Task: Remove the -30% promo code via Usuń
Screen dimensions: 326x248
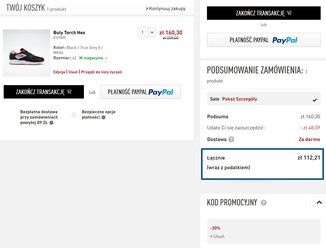Action: 217,236
